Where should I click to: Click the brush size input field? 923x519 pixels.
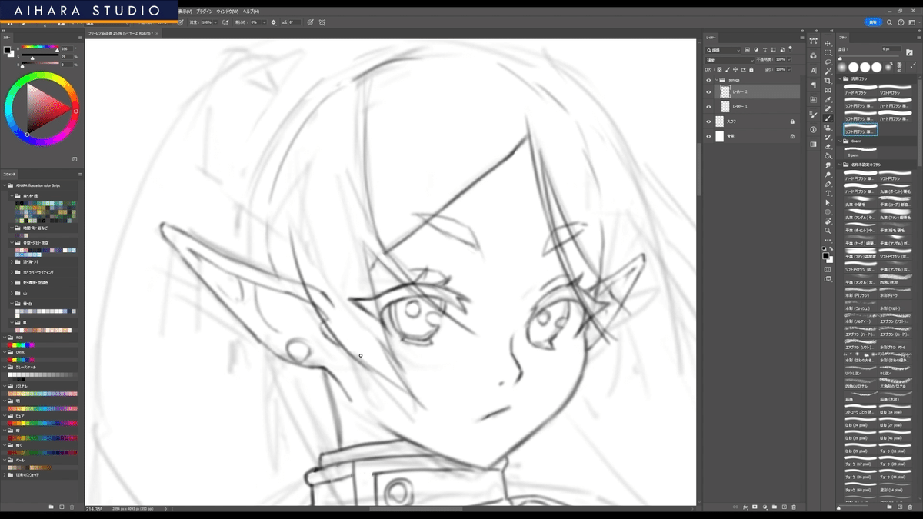click(x=890, y=48)
